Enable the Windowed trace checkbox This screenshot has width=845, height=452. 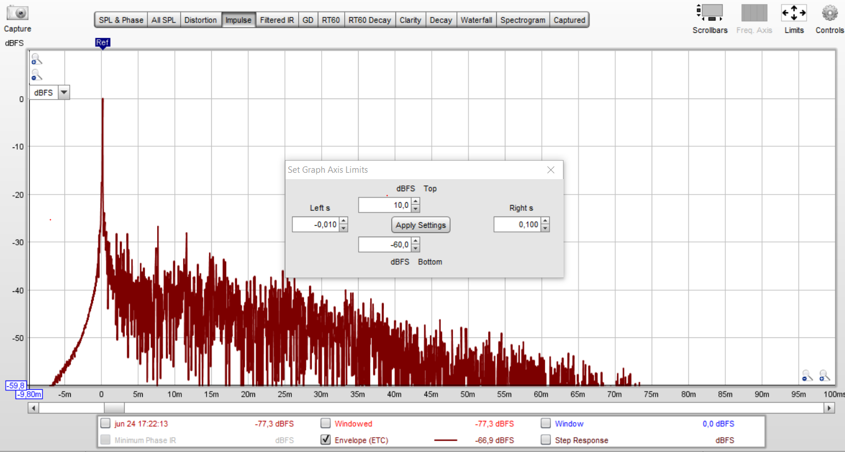click(x=326, y=424)
